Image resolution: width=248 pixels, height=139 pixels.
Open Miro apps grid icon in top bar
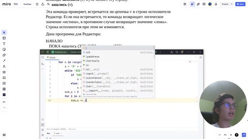pyautogui.click(x=185, y=4)
